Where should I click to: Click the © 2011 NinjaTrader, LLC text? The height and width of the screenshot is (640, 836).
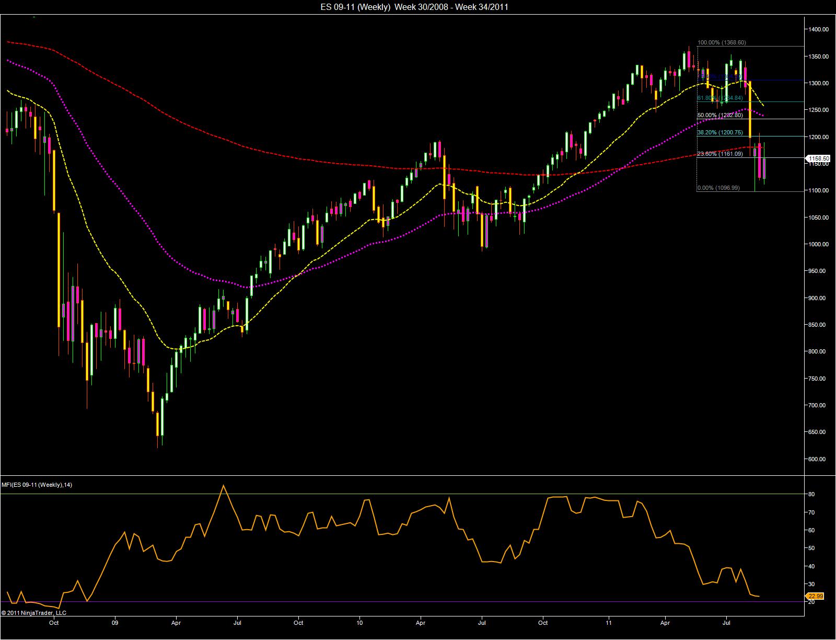(x=34, y=612)
